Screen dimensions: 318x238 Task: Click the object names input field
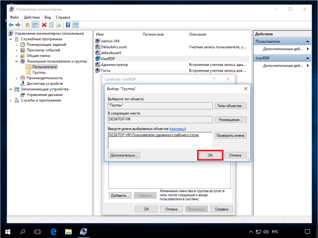160,142
